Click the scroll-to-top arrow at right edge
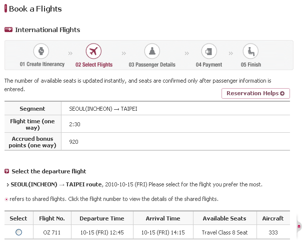This screenshot has width=305, height=245. tap(299, 227)
